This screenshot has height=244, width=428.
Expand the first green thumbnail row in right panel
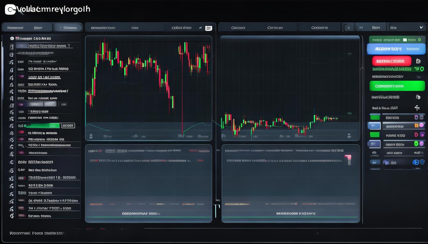[375, 117]
